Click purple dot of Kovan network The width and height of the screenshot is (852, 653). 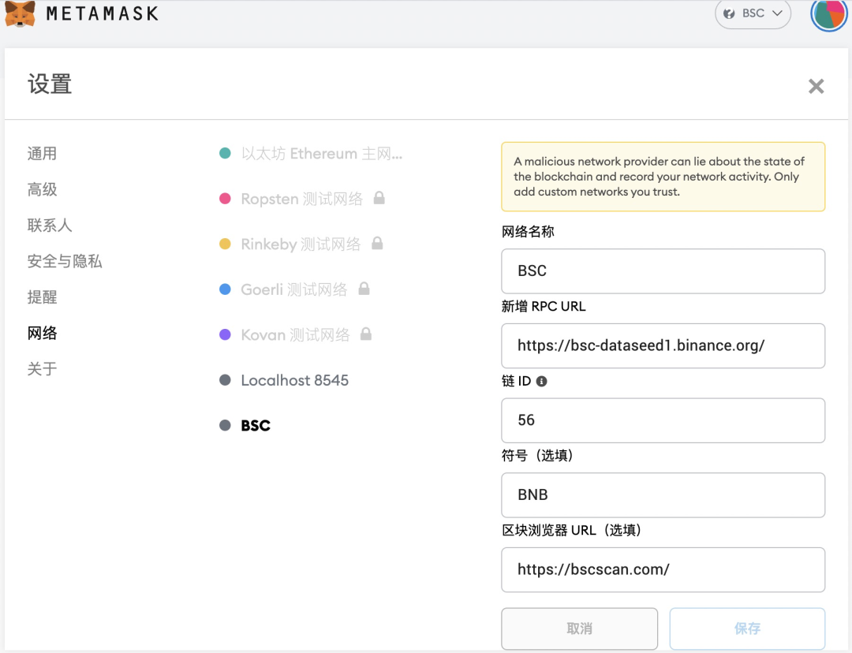coord(225,334)
